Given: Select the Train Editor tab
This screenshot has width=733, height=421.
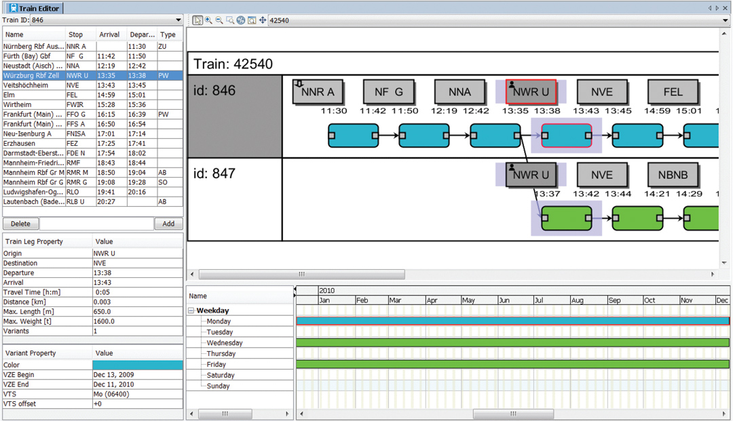Looking at the screenshot, I should point(34,8).
